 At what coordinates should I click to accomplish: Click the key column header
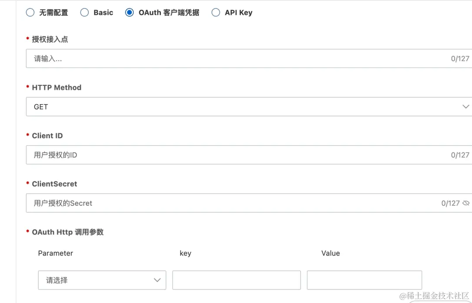tap(185, 253)
